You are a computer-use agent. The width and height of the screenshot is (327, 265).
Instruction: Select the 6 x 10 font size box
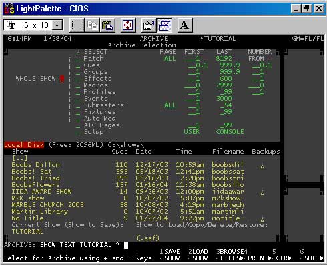coord(33,25)
